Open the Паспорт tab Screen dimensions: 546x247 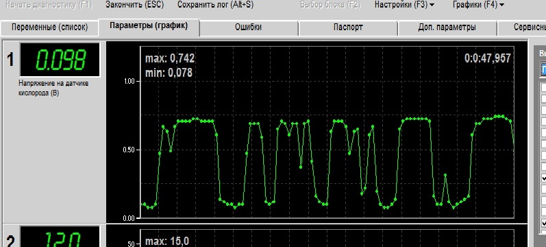tap(348, 27)
